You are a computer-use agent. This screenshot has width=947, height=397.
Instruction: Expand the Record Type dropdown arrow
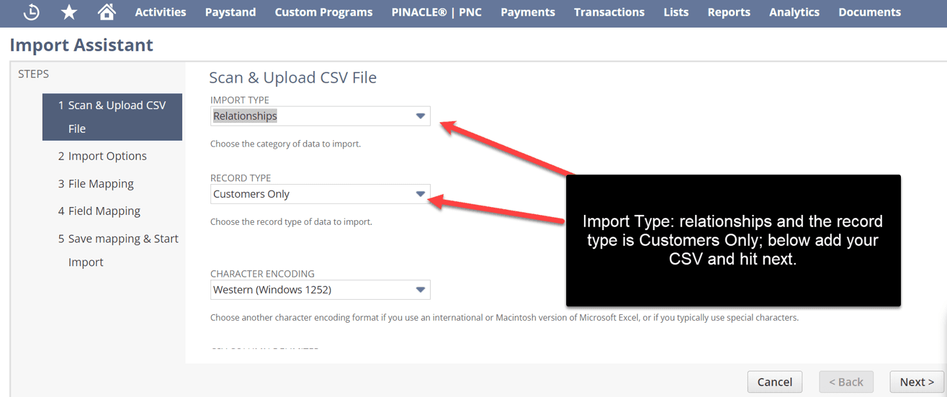[421, 194]
